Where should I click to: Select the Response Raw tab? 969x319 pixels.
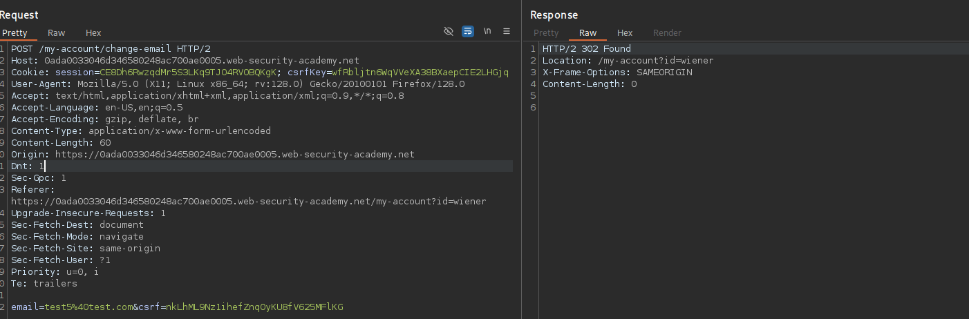(588, 32)
